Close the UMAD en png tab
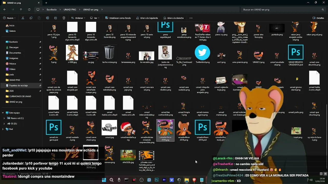Image resolution: width=328 pixels, height=184 pixels. point(39,3)
